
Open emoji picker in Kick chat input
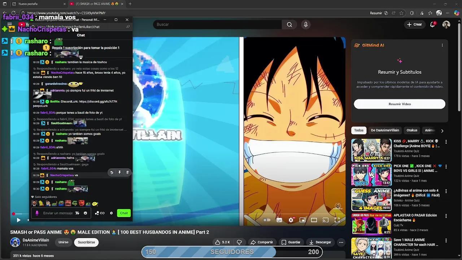[x=85, y=213]
